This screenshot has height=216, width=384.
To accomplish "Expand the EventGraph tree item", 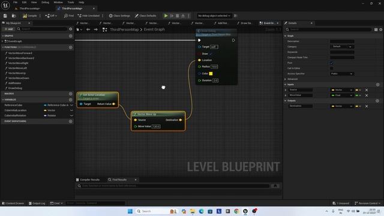I will click(x=2, y=41).
